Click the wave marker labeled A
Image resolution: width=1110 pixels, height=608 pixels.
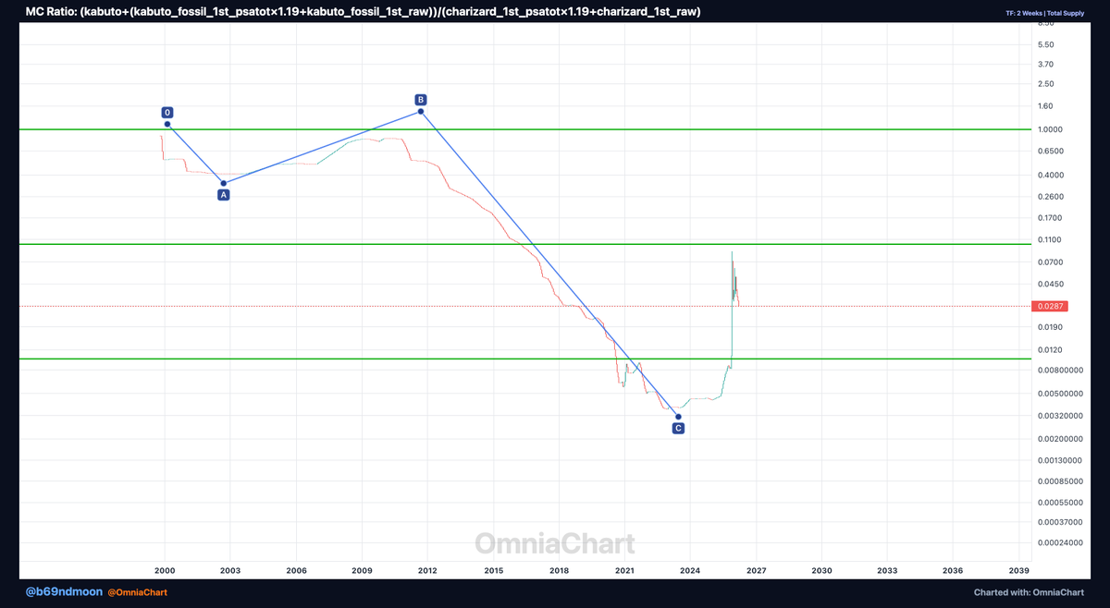(224, 195)
